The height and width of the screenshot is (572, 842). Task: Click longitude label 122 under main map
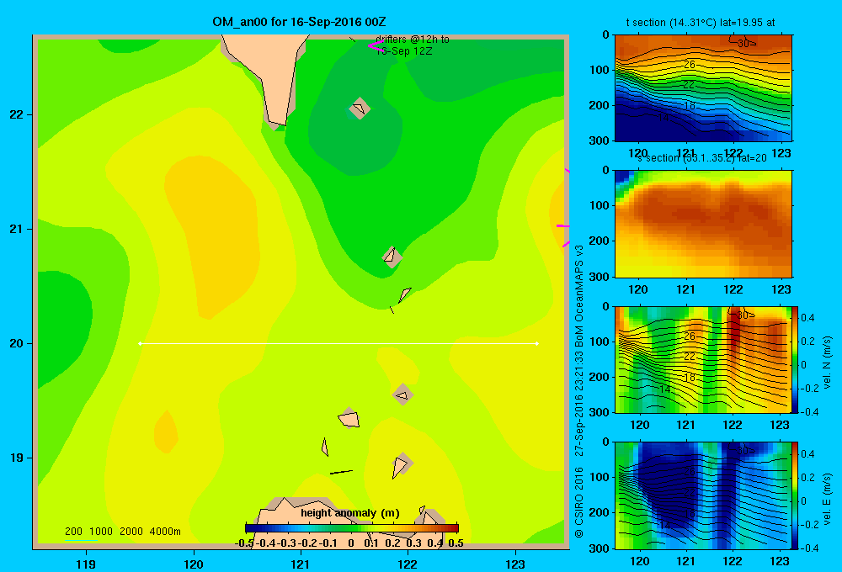pos(408,564)
